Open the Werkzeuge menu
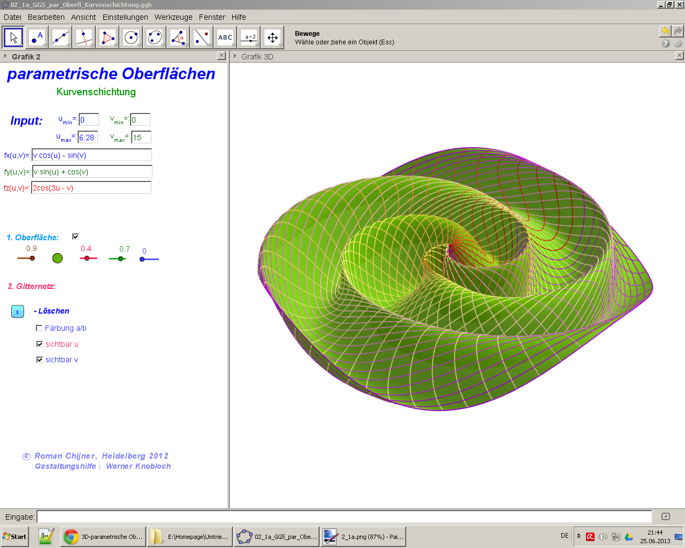The width and height of the screenshot is (685, 548). pyautogui.click(x=173, y=17)
